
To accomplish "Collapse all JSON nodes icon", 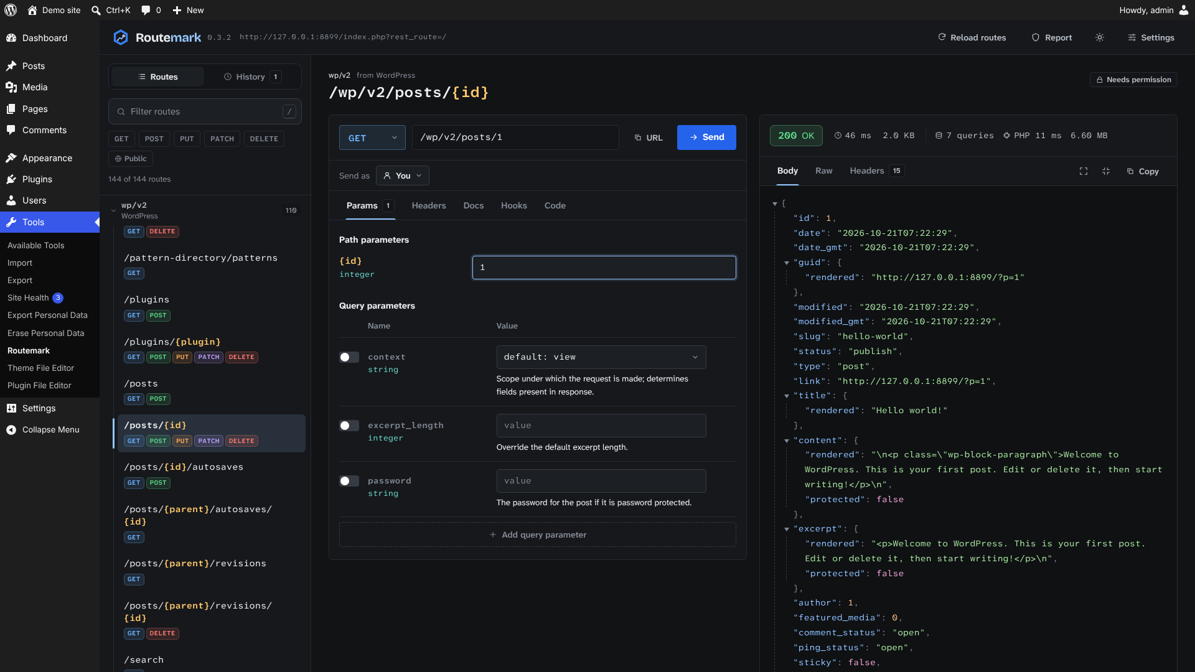I will pos(1106,171).
